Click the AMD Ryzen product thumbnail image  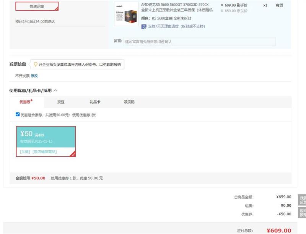point(126,14)
